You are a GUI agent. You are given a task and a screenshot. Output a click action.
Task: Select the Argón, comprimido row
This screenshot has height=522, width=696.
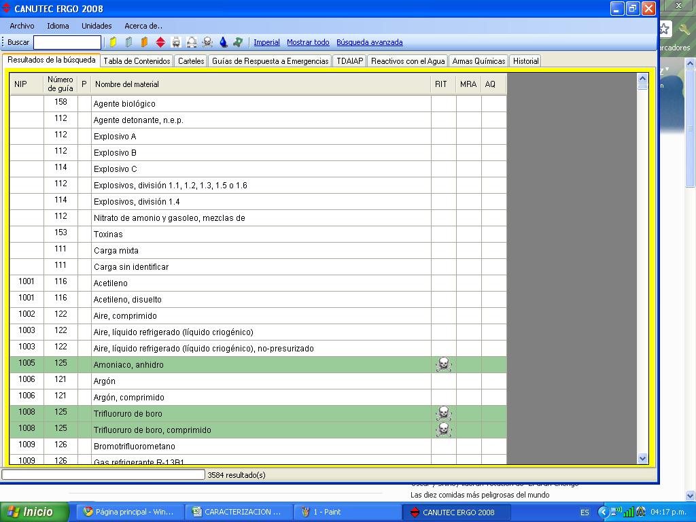[258, 397]
